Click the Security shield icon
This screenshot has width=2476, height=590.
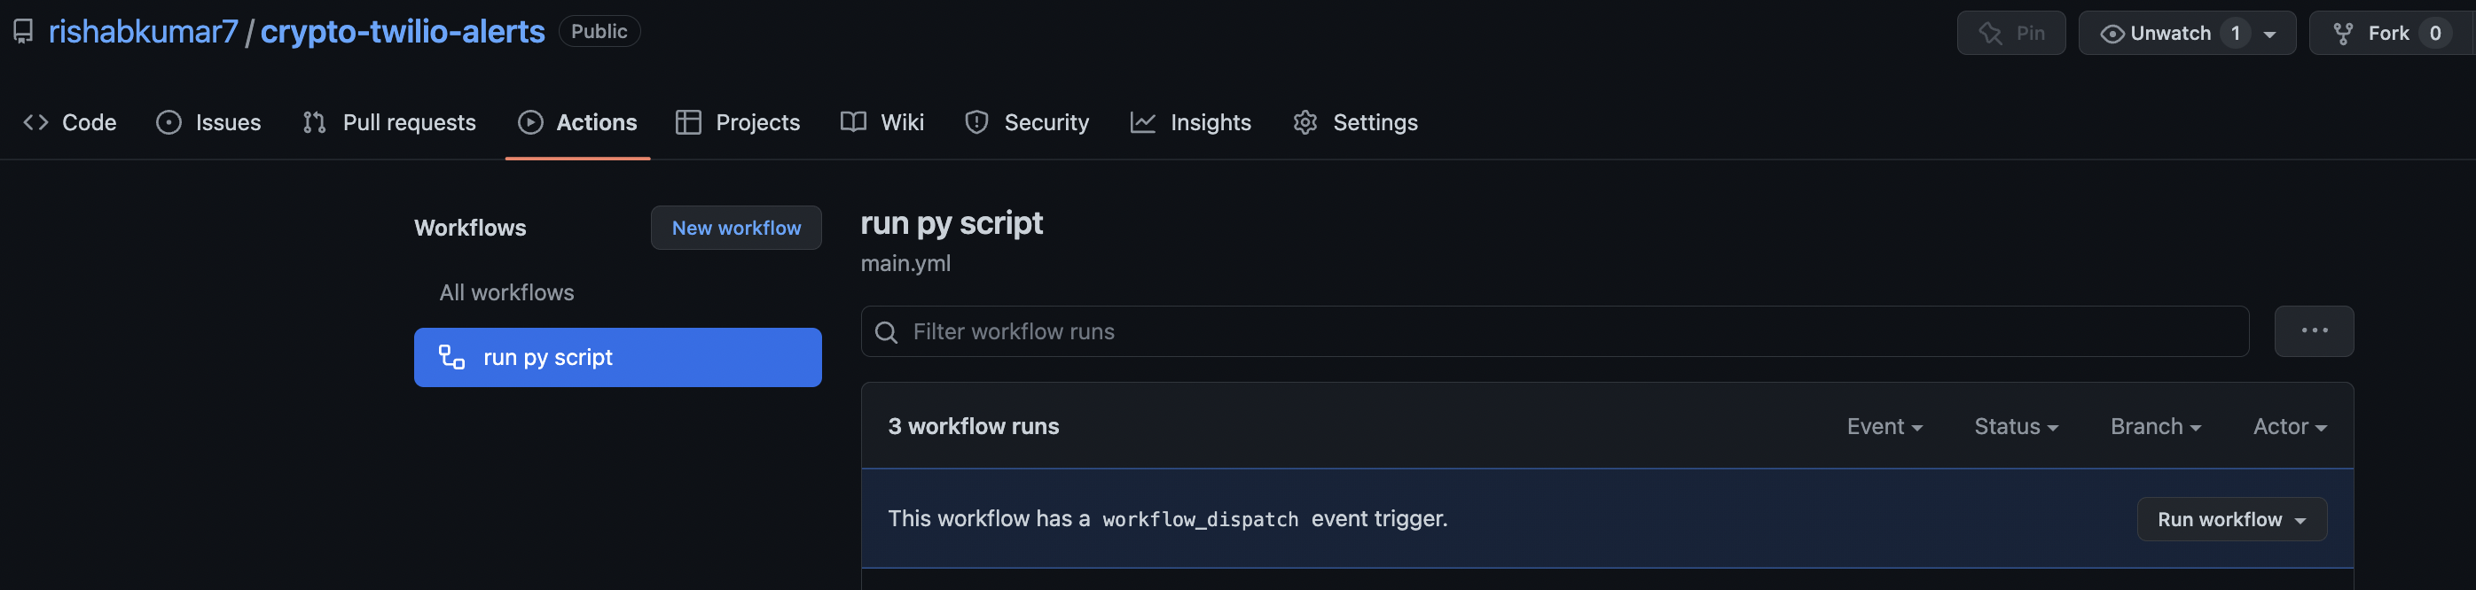tap(976, 122)
